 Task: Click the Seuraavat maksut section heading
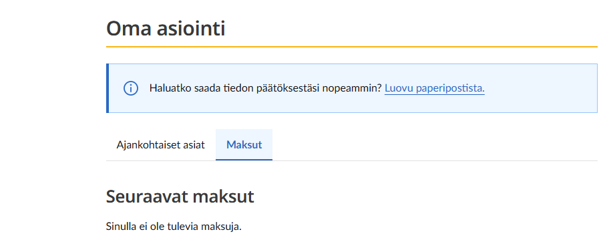pyautogui.click(x=180, y=197)
